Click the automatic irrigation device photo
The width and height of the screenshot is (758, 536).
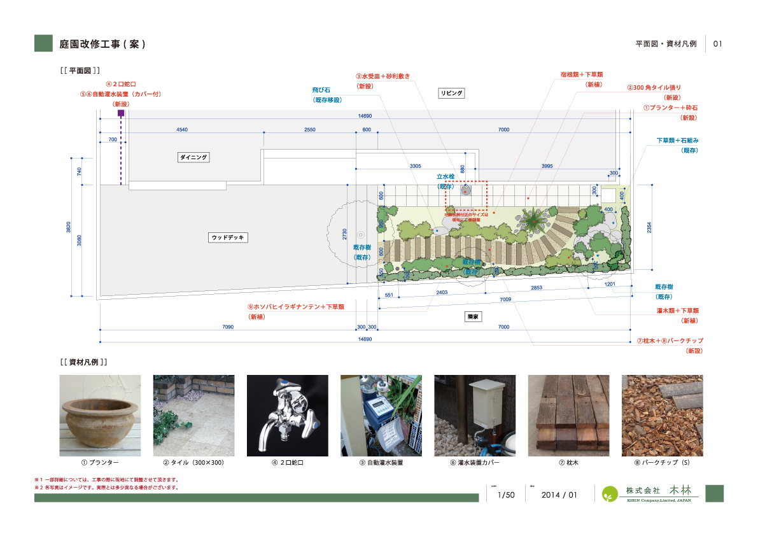[381, 416]
